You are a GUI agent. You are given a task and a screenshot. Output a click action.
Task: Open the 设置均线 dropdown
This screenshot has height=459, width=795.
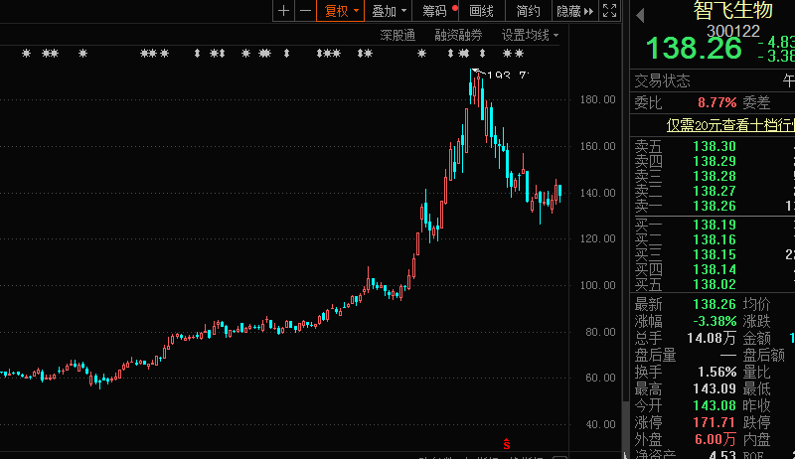pos(530,35)
